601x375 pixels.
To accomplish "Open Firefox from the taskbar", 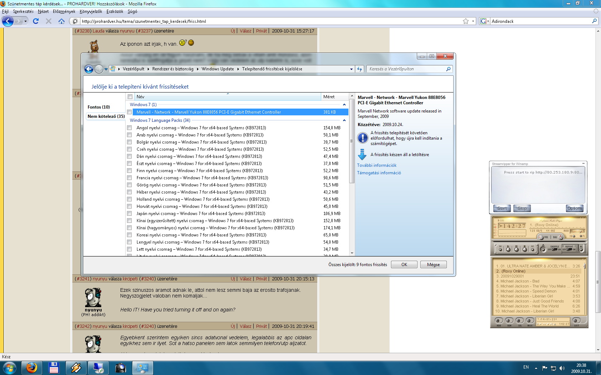I will [31, 368].
